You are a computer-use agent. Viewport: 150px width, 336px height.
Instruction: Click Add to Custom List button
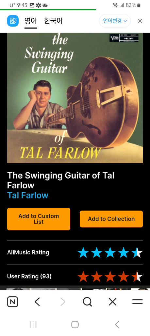[x=39, y=219]
